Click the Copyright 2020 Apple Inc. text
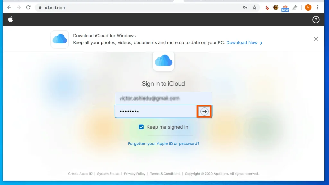Image resolution: width=329 pixels, height=185 pixels. 222,174
